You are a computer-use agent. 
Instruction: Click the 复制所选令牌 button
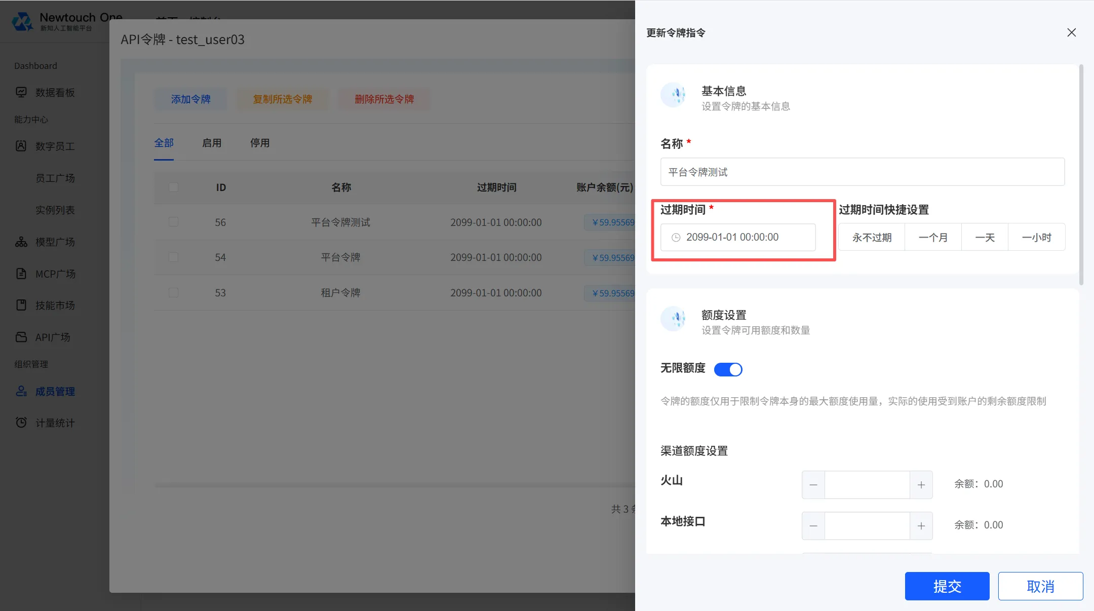pyautogui.click(x=283, y=99)
